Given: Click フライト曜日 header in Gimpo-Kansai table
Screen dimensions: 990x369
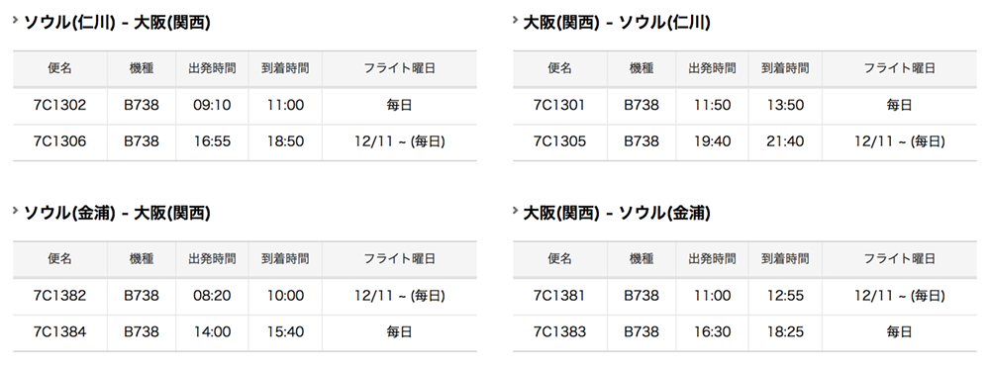Looking at the screenshot, I should (399, 258).
